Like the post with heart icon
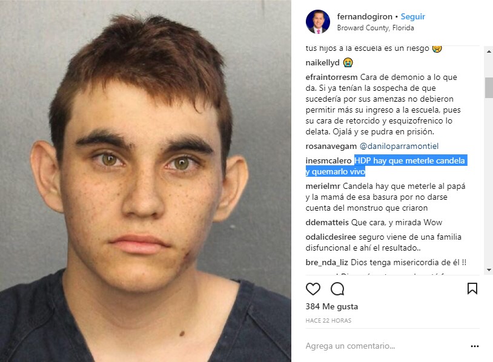The image size is (493, 362). click(x=313, y=289)
